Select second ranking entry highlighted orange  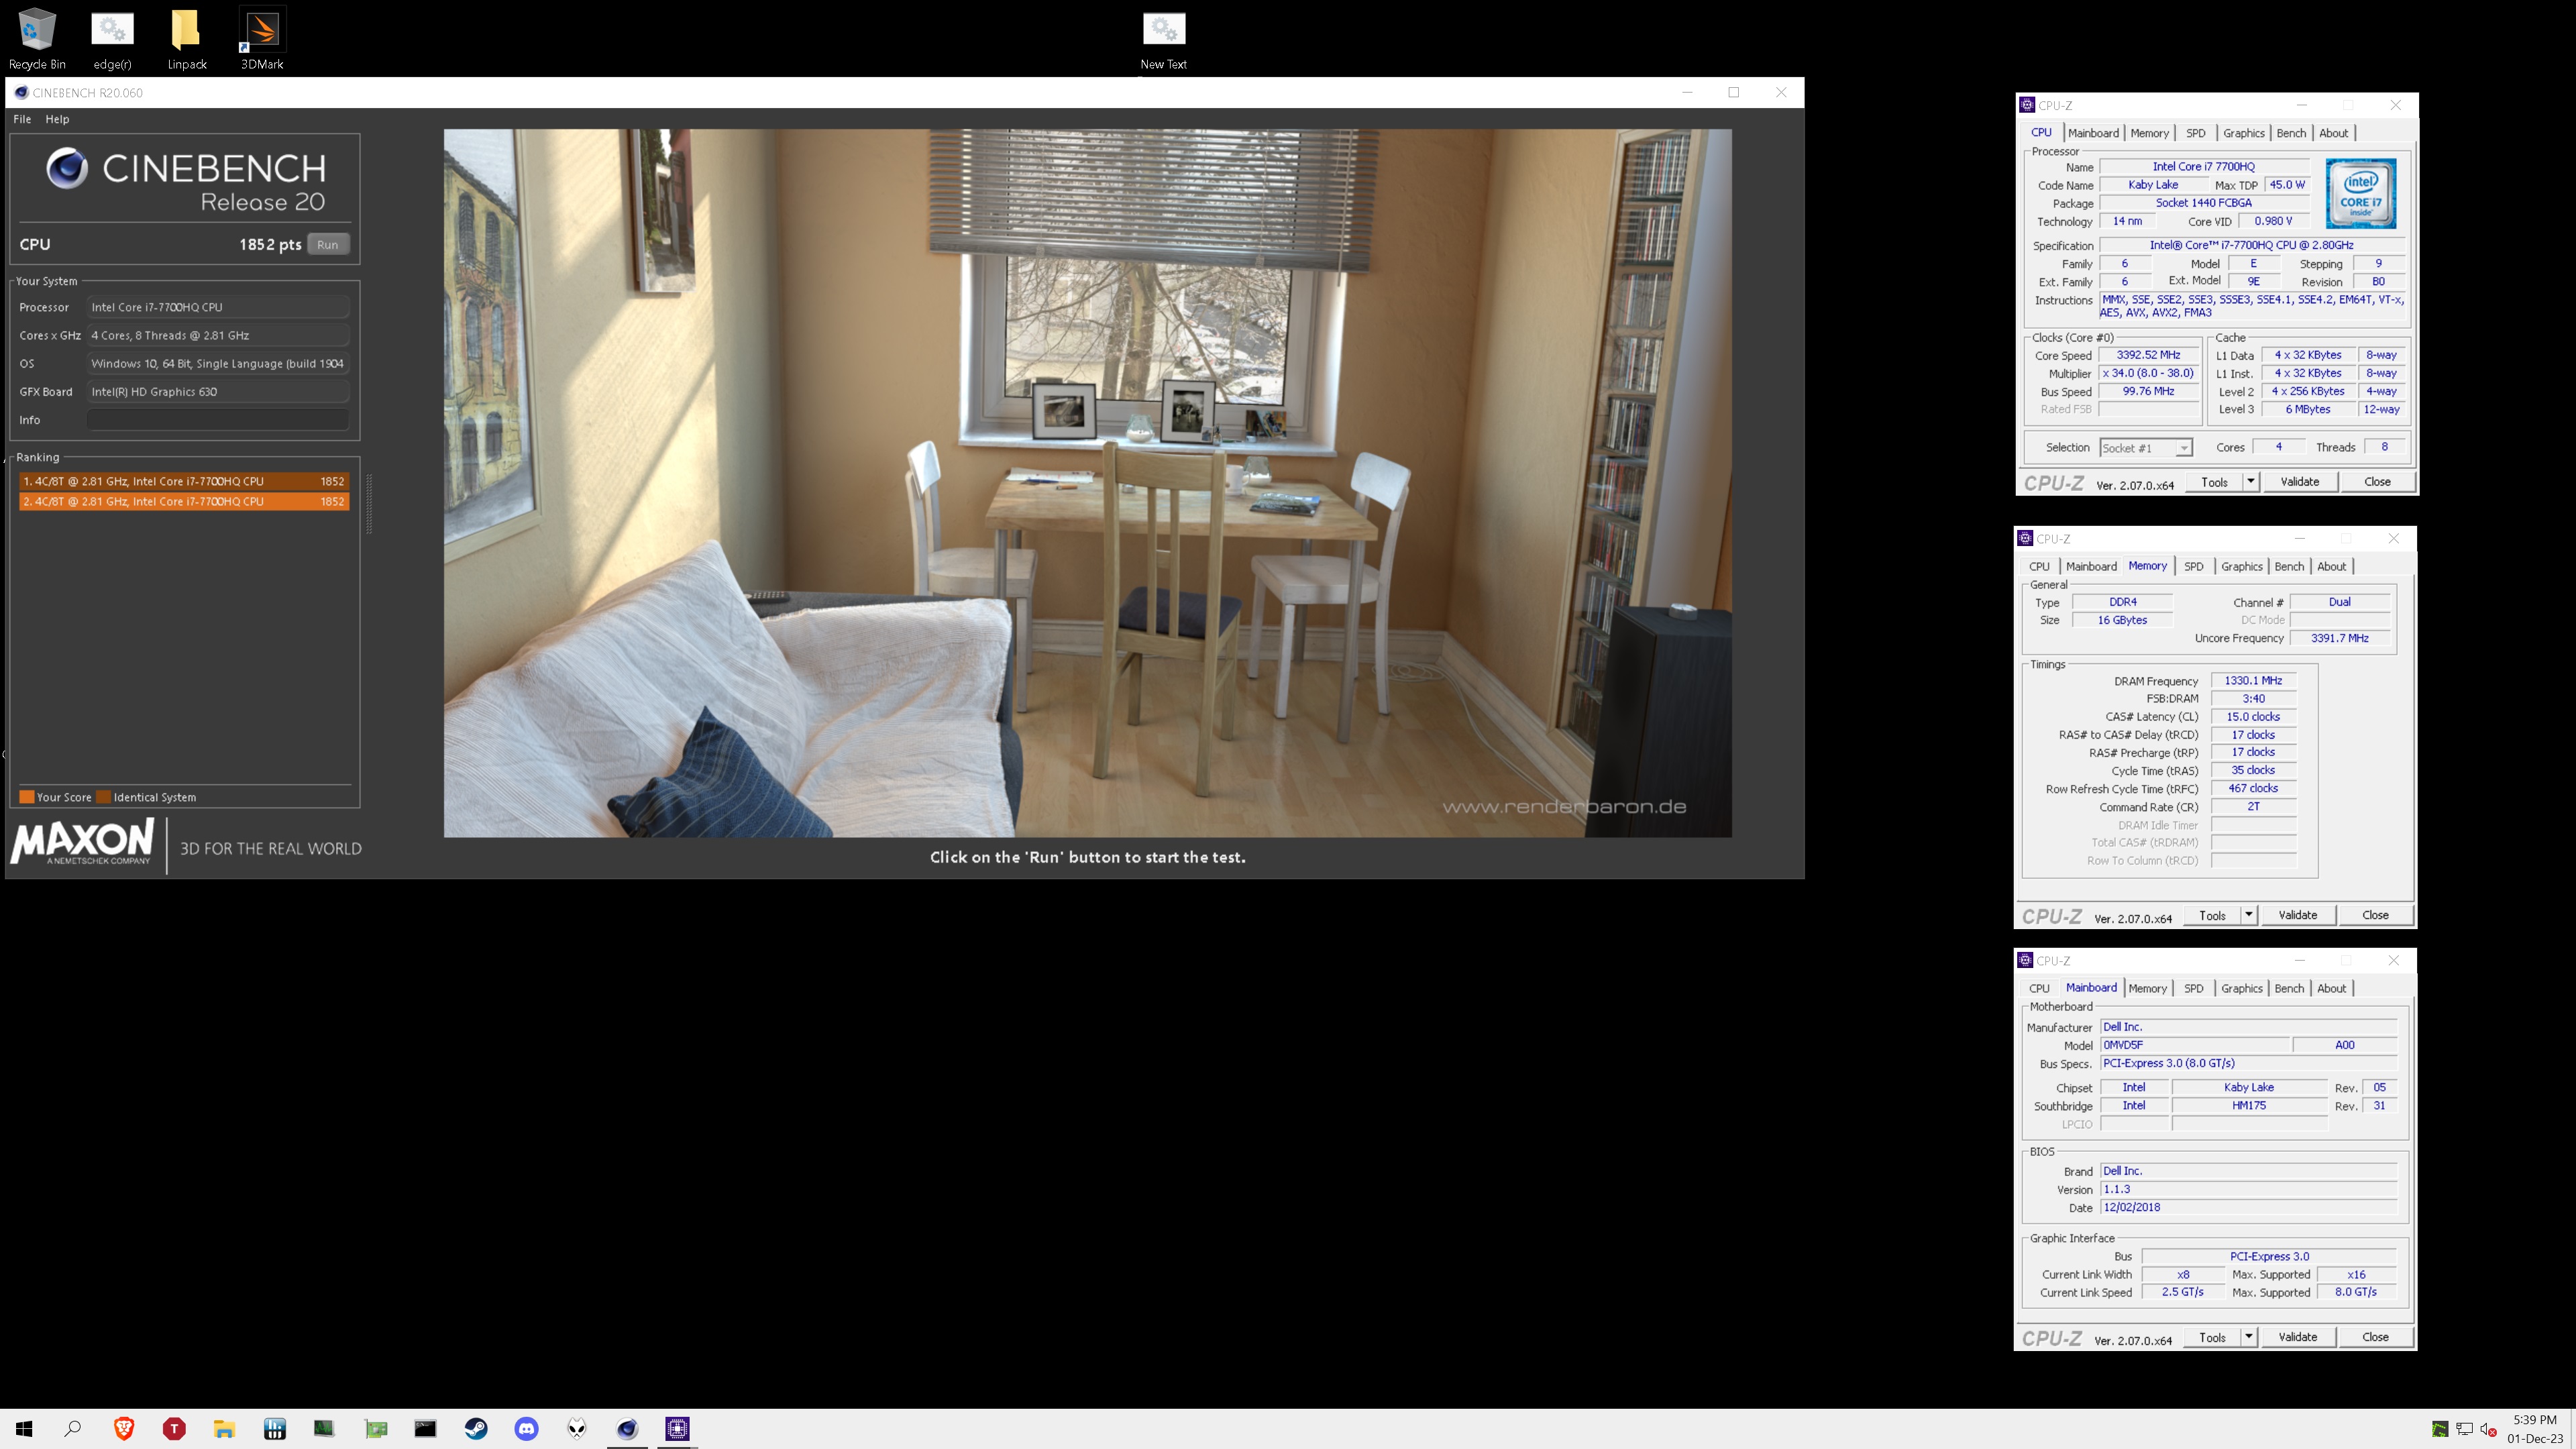tap(184, 501)
